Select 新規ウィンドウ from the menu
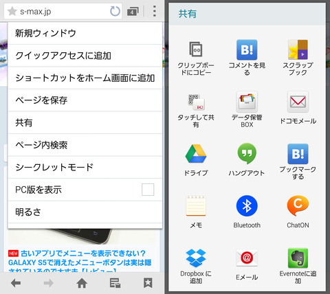330x294 pixels. 85,33
